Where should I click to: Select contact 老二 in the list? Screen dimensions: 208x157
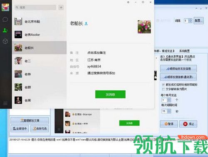click(39, 61)
